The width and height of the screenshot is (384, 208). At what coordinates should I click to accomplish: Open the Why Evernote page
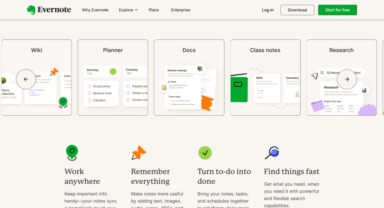(x=95, y=10)
